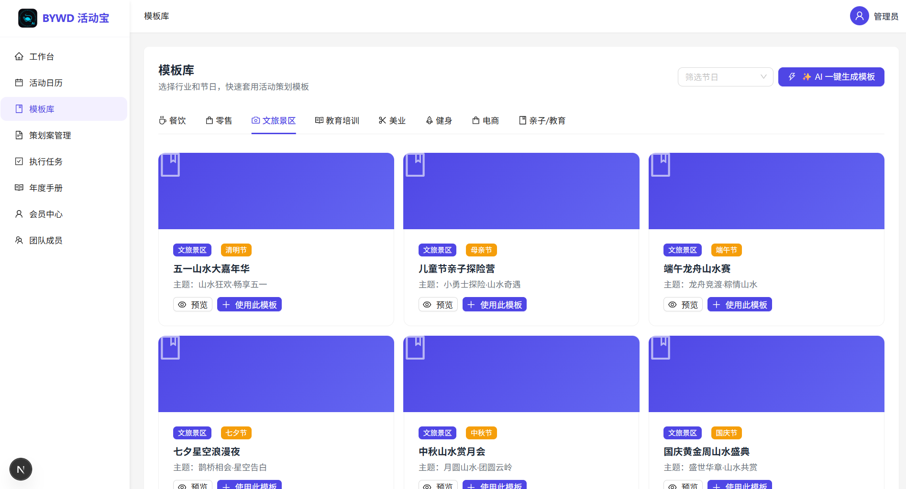Image resolution: width=906 pixels, height=489 pixels.
Task: Click bookmark icon on 端午龙舟山水赛 card
Action: pos(661,165)
